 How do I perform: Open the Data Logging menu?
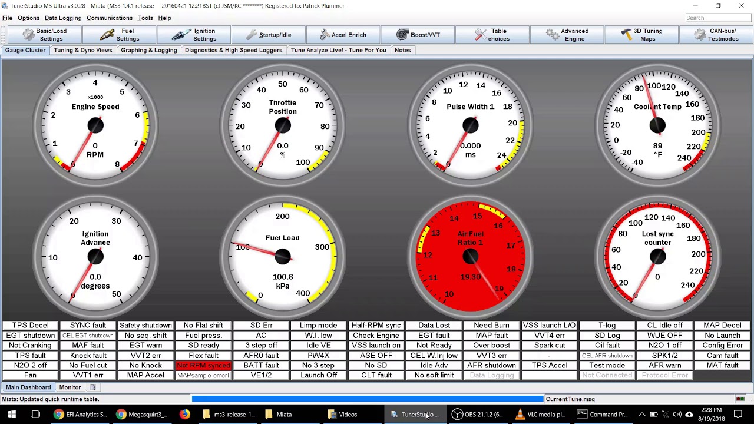[63, 18]
